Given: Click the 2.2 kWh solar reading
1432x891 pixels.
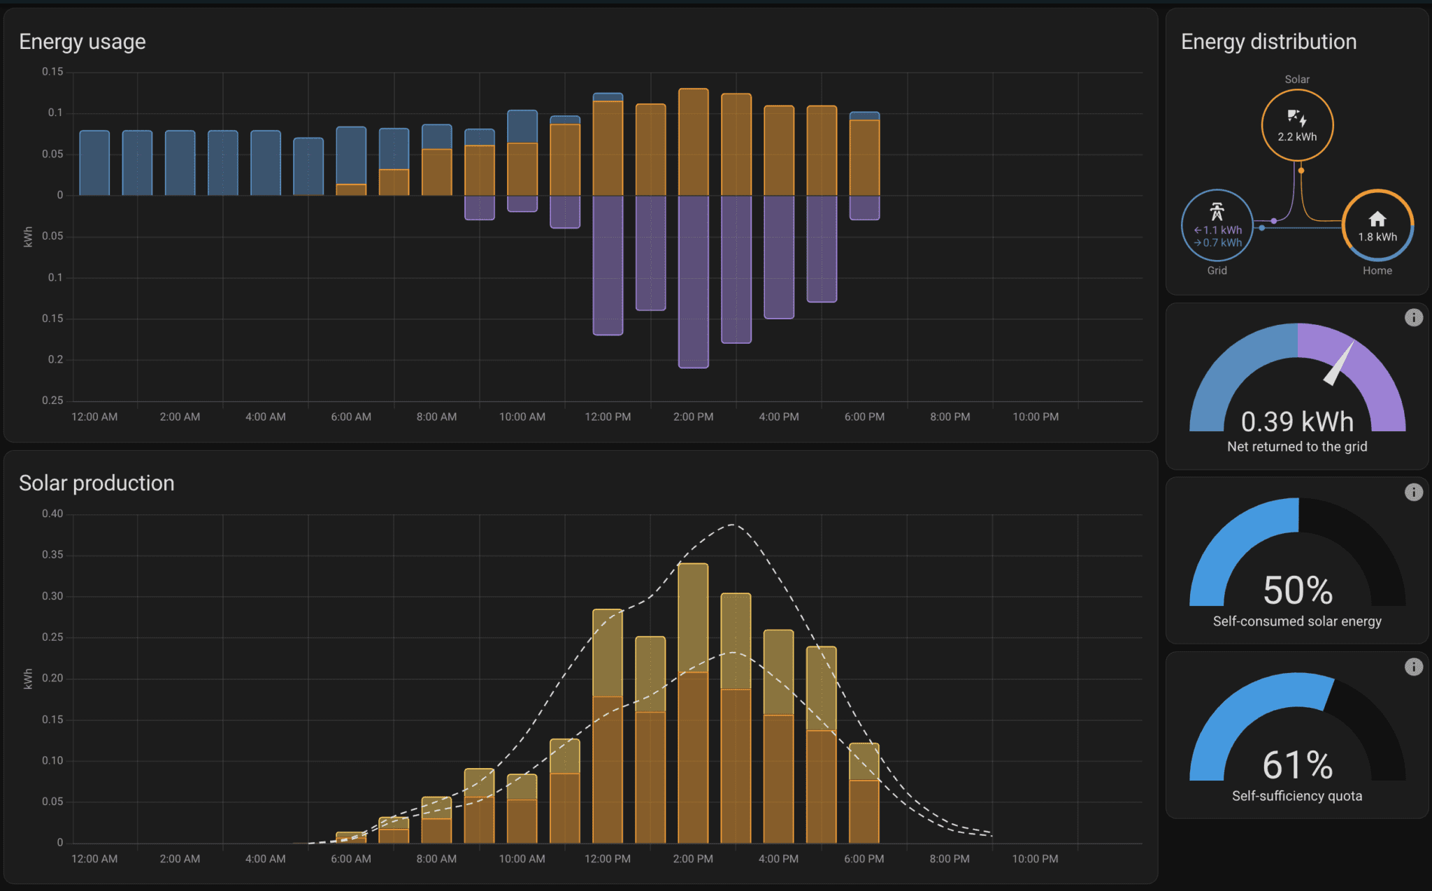Looking at the screenshot, I should (1297, 137).
